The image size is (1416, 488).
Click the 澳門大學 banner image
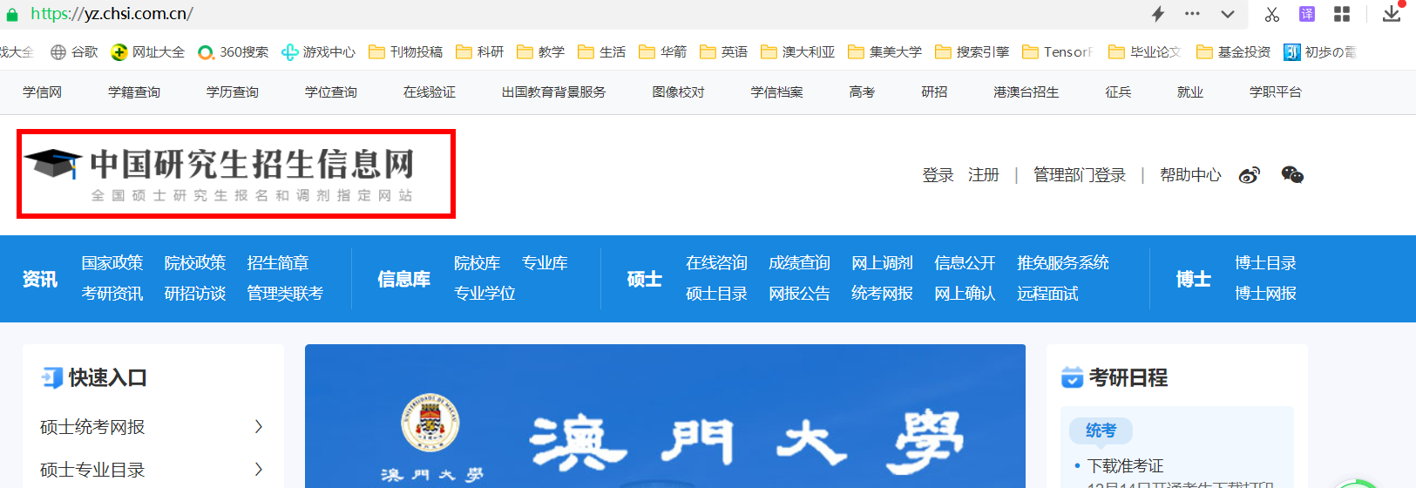(x=665, y=418)
